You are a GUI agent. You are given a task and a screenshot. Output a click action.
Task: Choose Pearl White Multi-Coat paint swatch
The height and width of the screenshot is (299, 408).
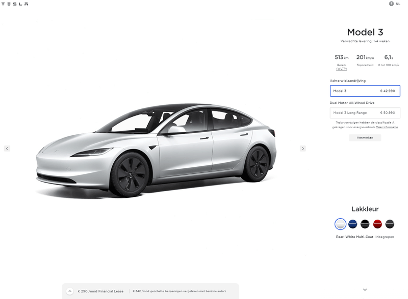pyautogui.click(x=340, y=224)
